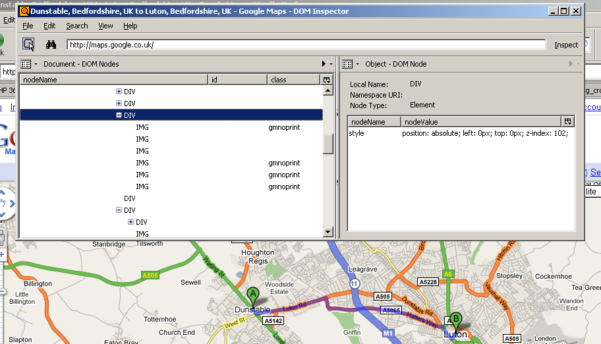
Task: Open the Document panel's arrow dropdown menu
Action: click(326, 64)
